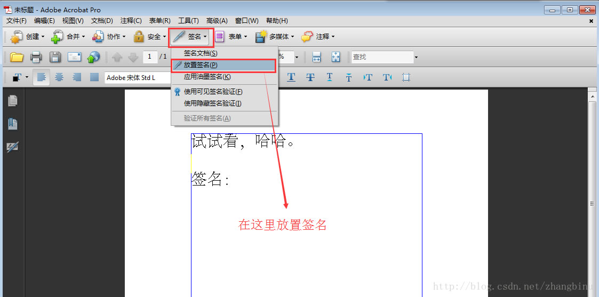Click the superscript-style T with up arrow

(x=330, y=77)
